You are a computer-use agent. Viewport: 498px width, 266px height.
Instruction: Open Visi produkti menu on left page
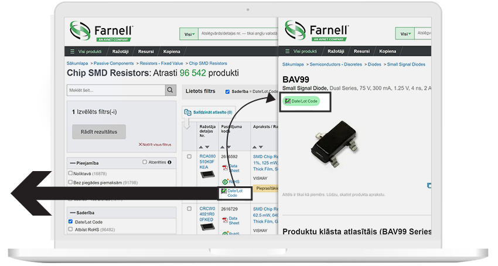(90, 52)
